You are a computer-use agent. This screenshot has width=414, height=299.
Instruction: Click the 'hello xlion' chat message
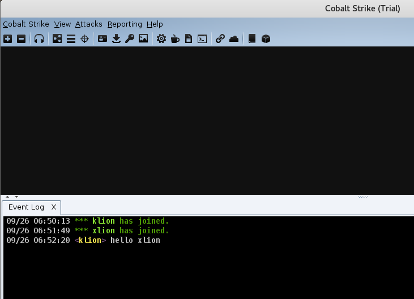[x=135, y=241]
